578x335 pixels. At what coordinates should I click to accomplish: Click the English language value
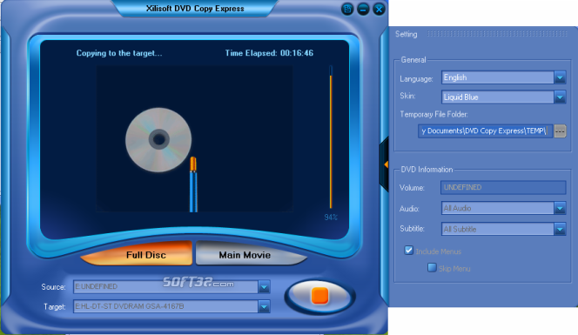(x=455, y=77)
